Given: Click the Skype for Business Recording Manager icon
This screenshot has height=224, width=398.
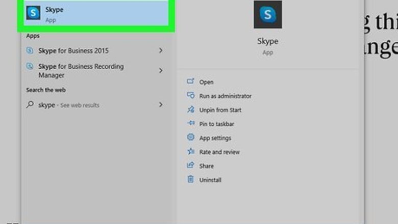Looking at the screenshot, I should point(30,66).
